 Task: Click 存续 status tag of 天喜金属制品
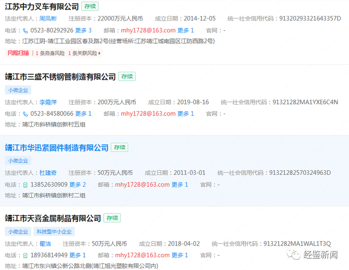pos(112,218)
